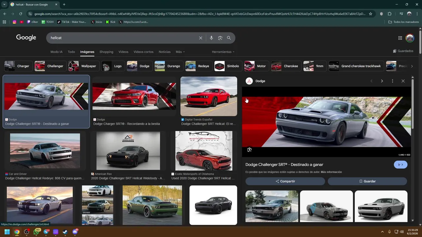Image resolution: width=422 pixels, height=237 pixels.
Task: Reload the page
Action: (x=20, y=14)
